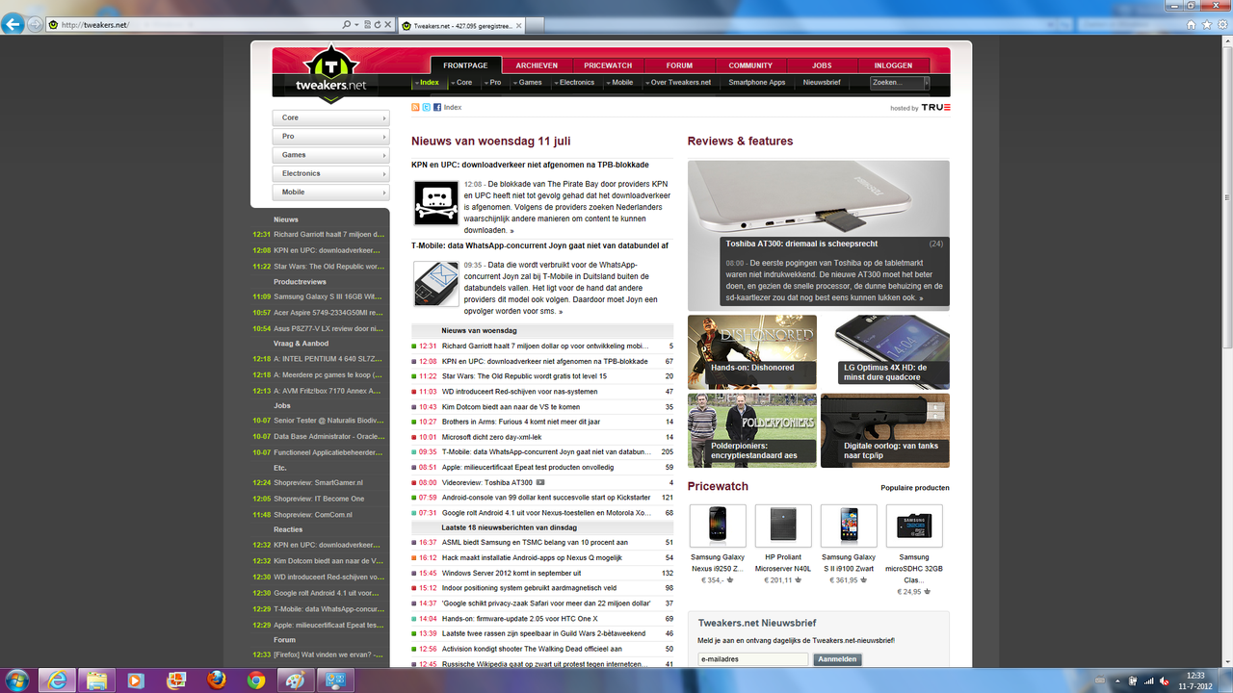Open the Windows Start orb
The image size is (1233, 693).
tap(17, 680)
